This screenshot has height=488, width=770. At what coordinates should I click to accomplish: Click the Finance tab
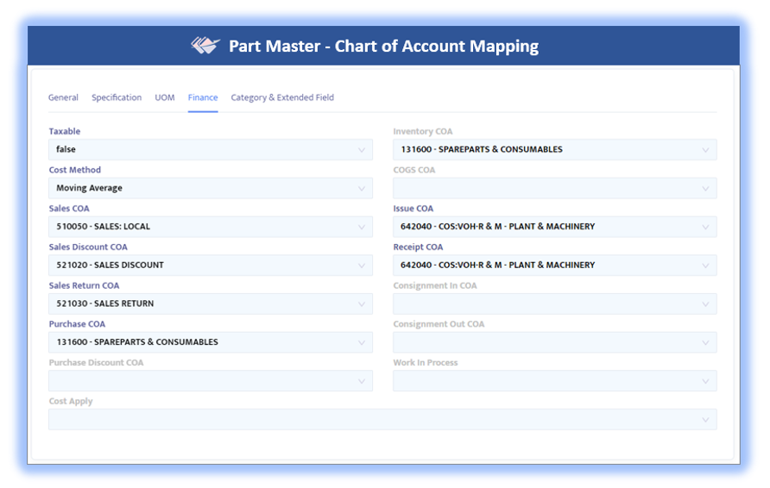click(203, 97)
